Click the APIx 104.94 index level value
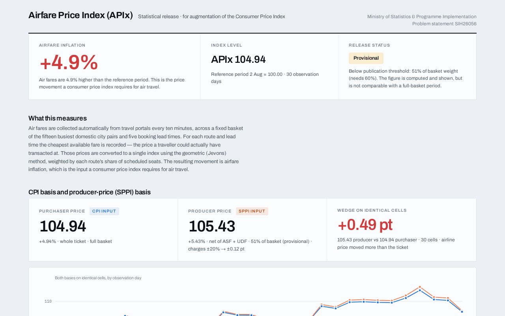 pos(238,60)
